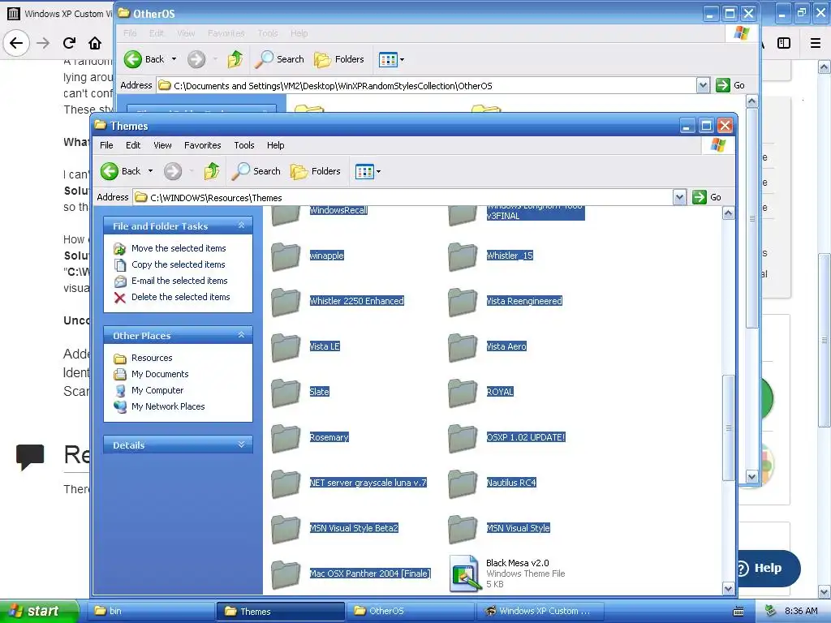Image resolution: width=831 pixels, height=623 pixels.
Task: Go up one folder in Themes window
Action: 212,171
